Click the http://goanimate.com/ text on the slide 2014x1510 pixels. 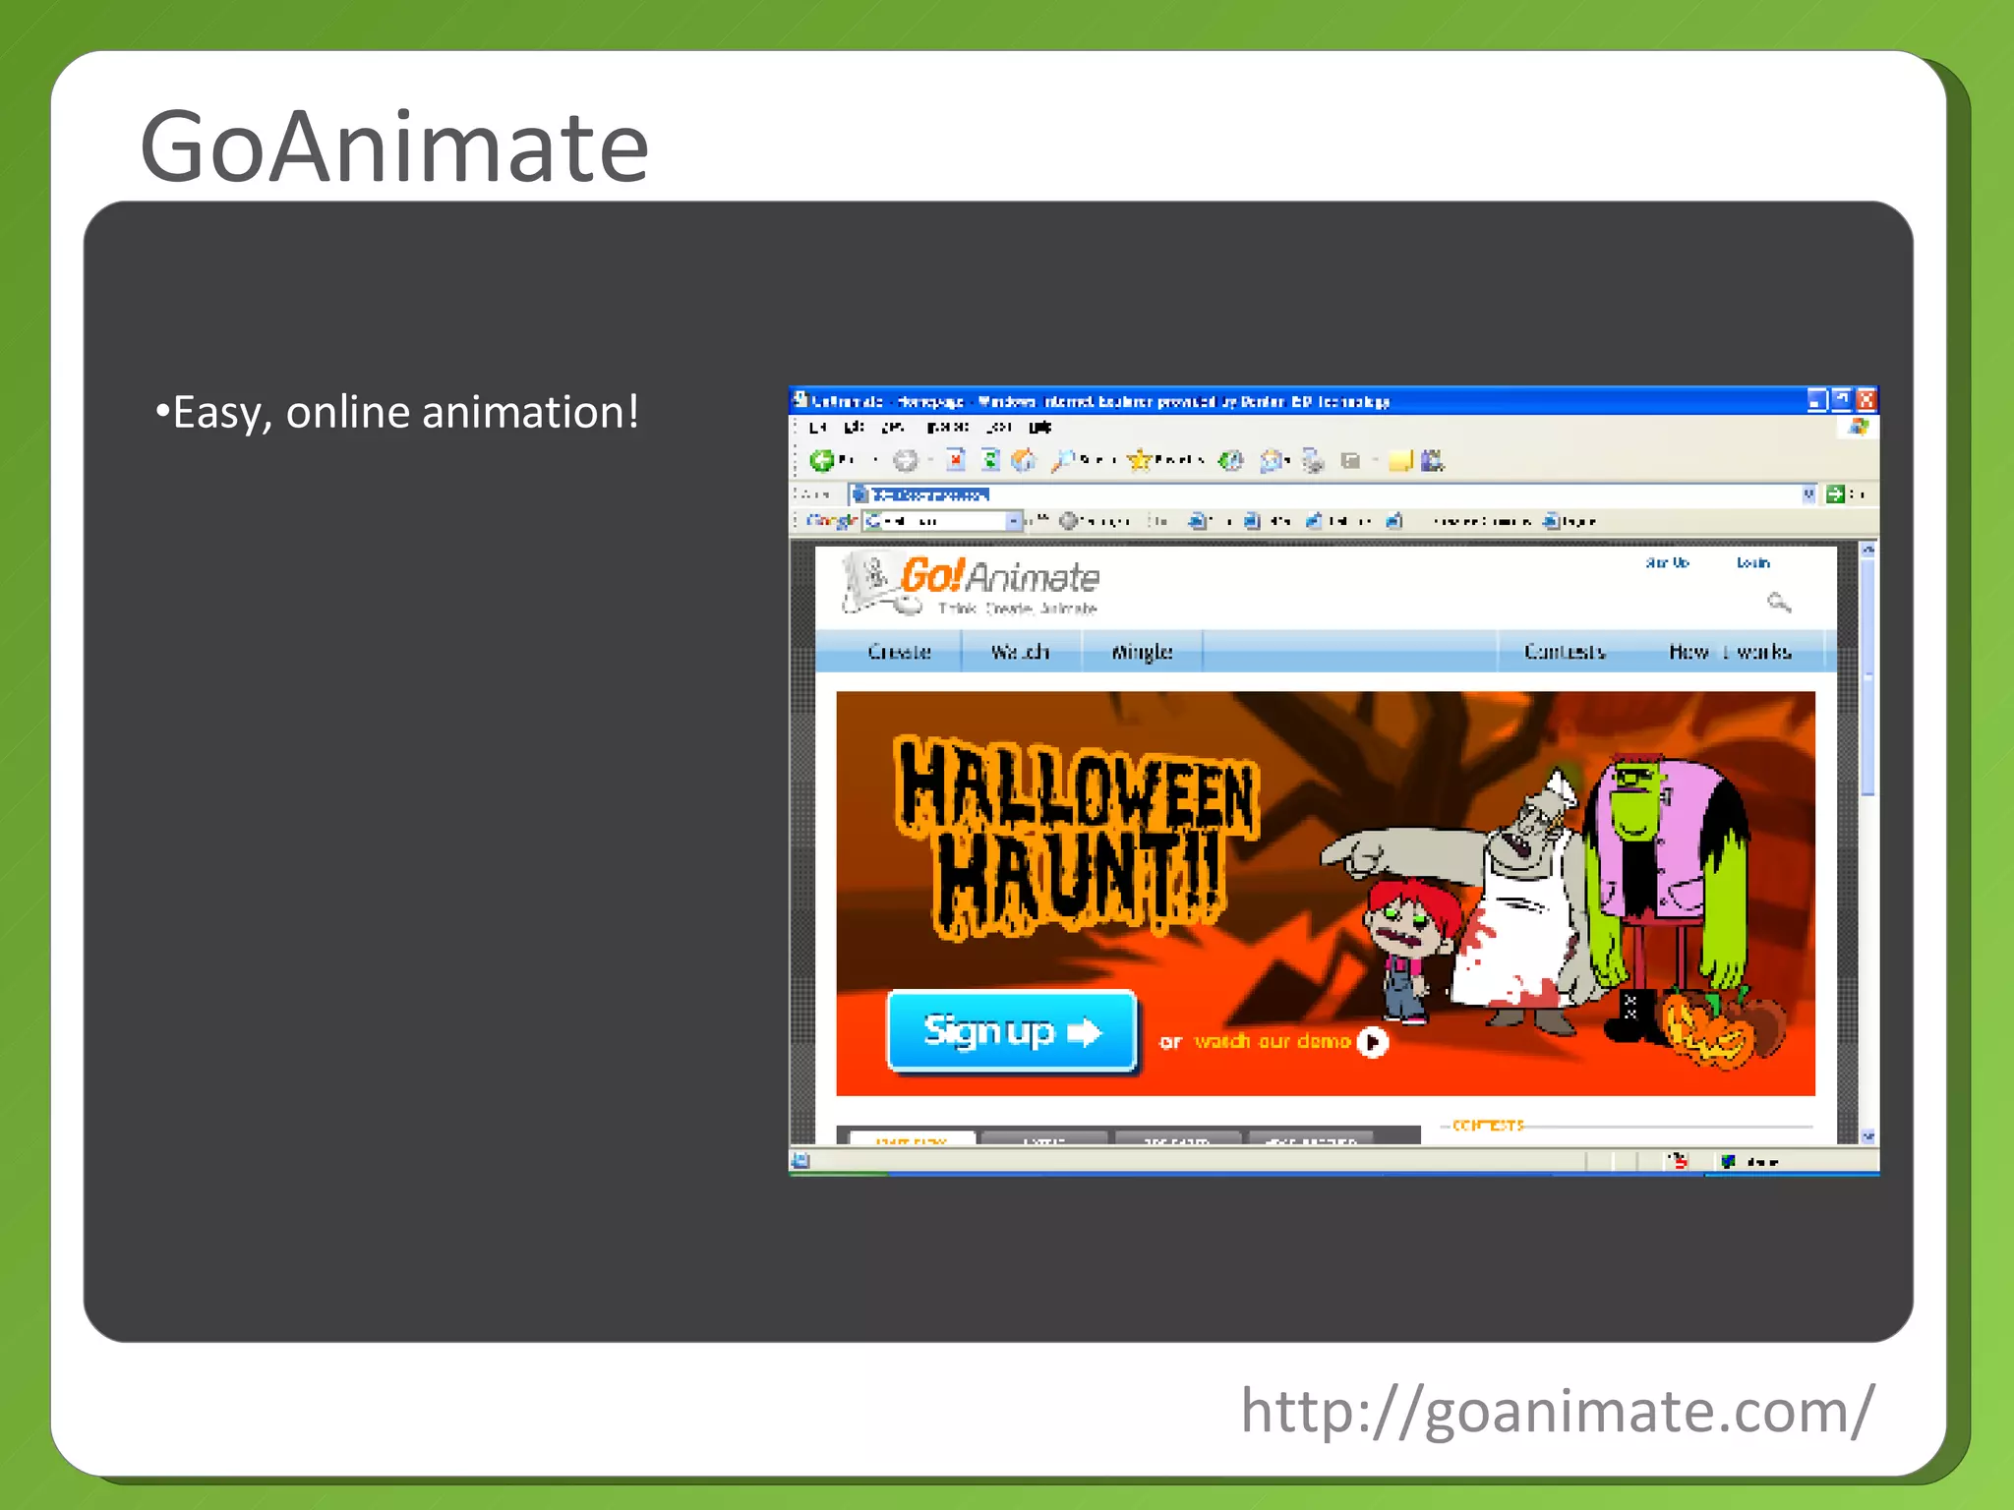(1558, 1411)
